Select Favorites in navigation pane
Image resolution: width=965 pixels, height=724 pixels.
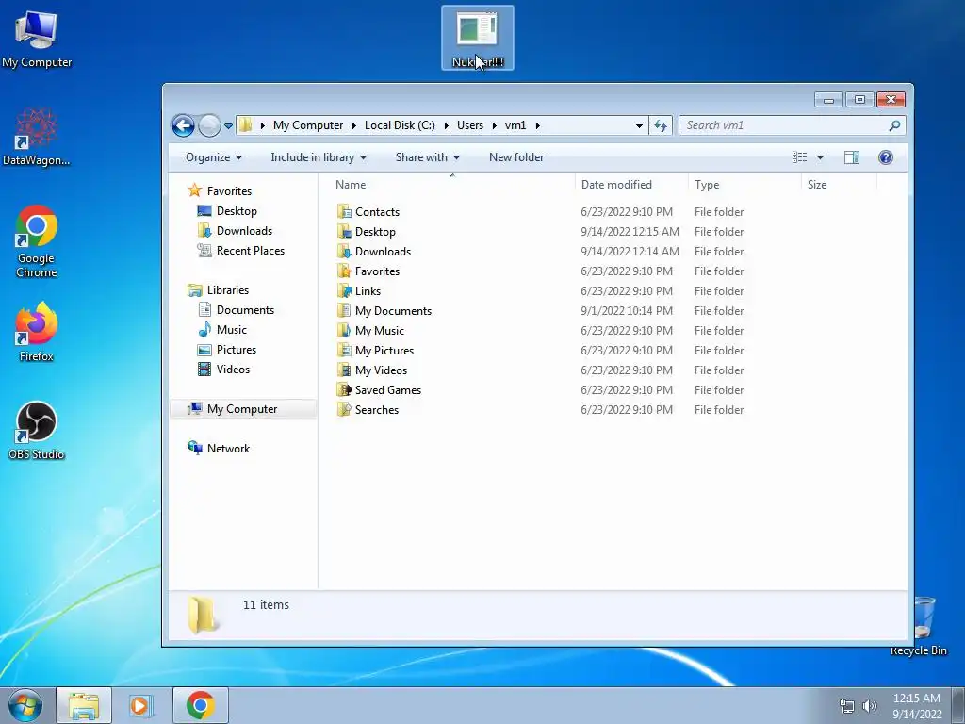(229, 190)
